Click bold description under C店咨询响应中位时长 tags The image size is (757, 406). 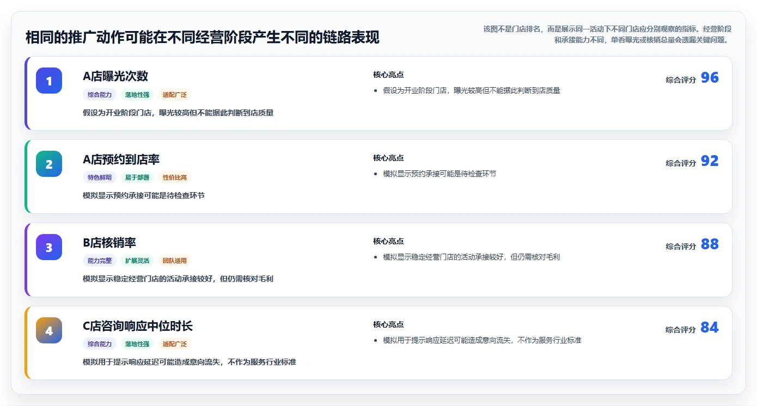[x=190, y=362]
